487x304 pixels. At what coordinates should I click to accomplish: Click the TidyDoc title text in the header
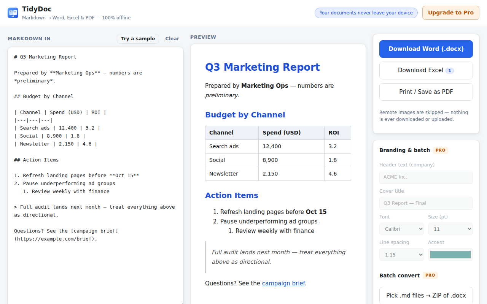37,9
